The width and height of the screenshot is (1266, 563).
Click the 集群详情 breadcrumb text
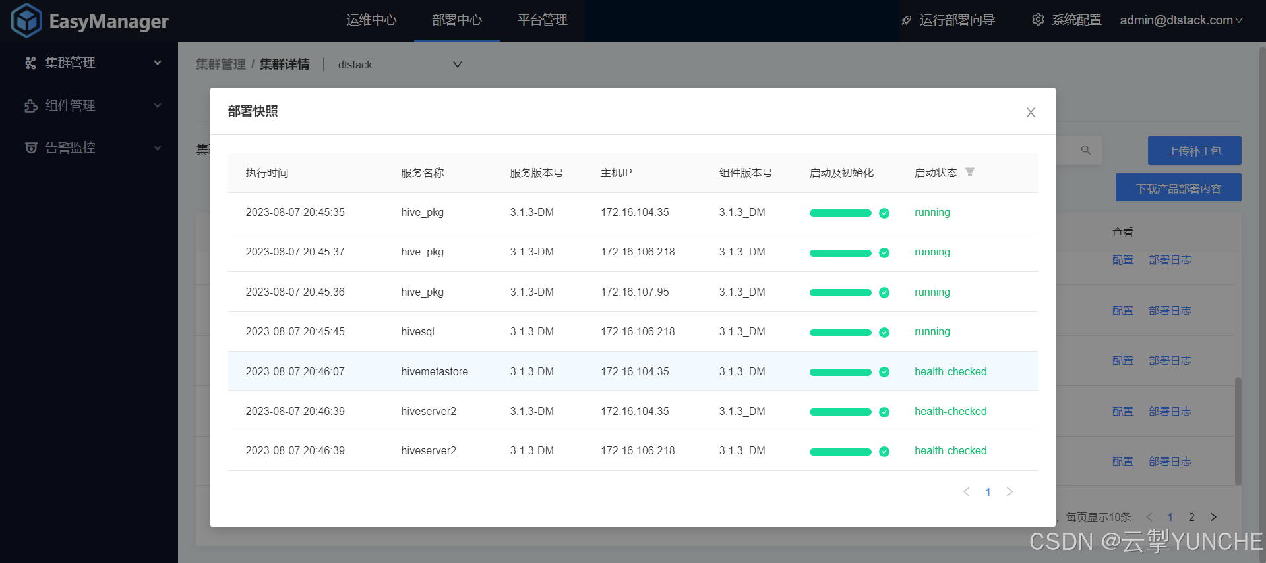pos(284,65)
